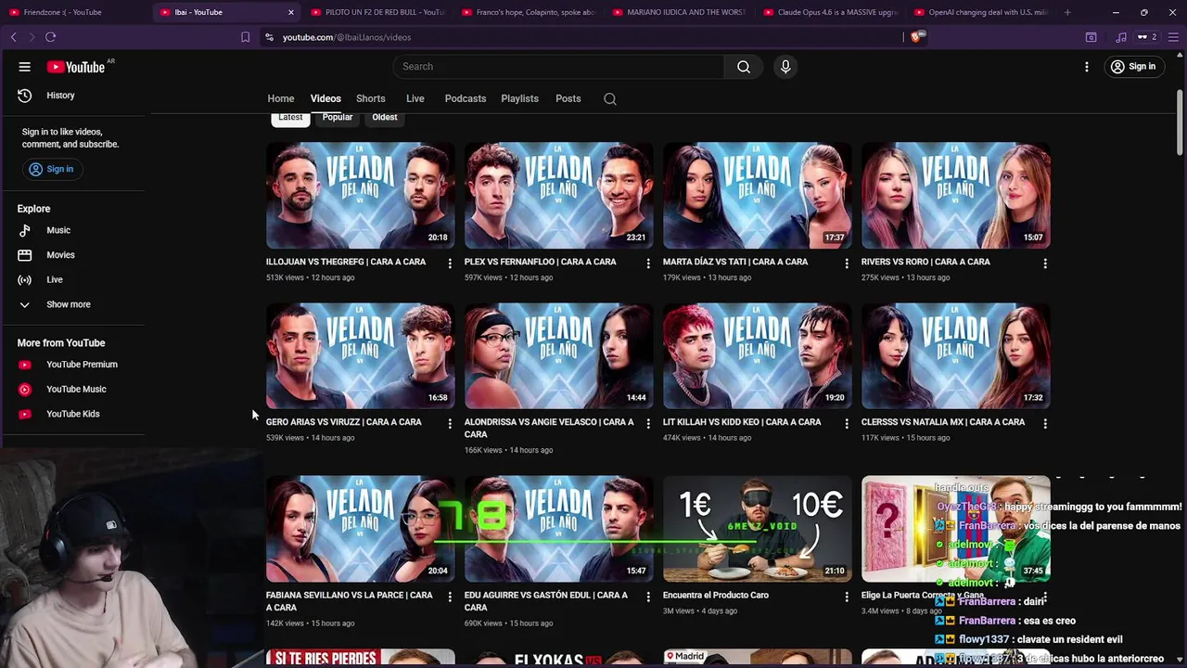This screenshot has height=668, width=1187.
Task: Click the YouTube logo
Action: [x=76, y=67]
